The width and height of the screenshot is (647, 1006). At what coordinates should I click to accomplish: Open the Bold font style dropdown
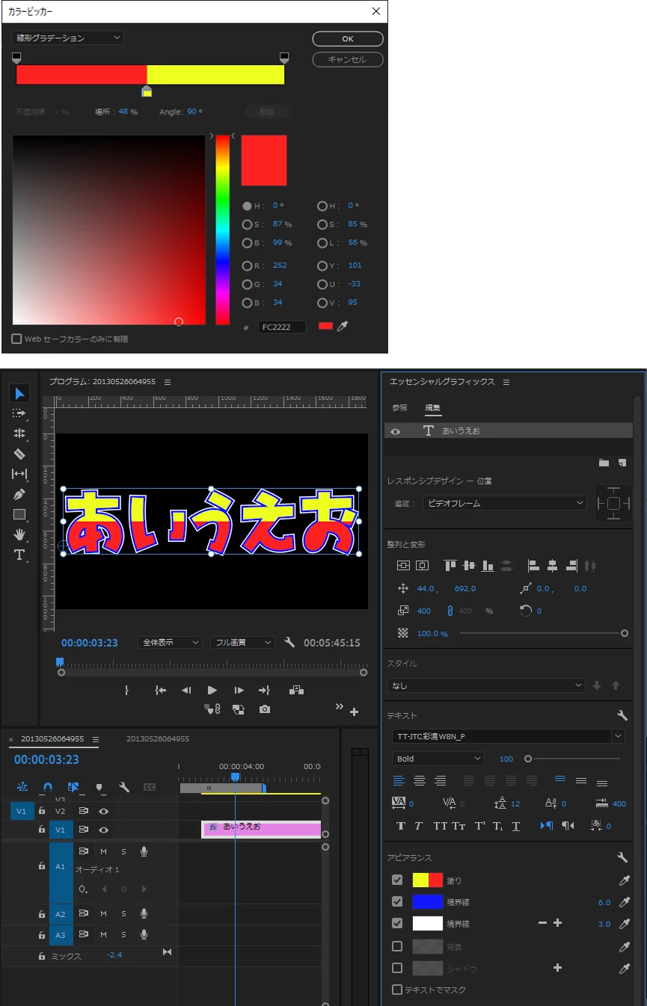(438, 759)
